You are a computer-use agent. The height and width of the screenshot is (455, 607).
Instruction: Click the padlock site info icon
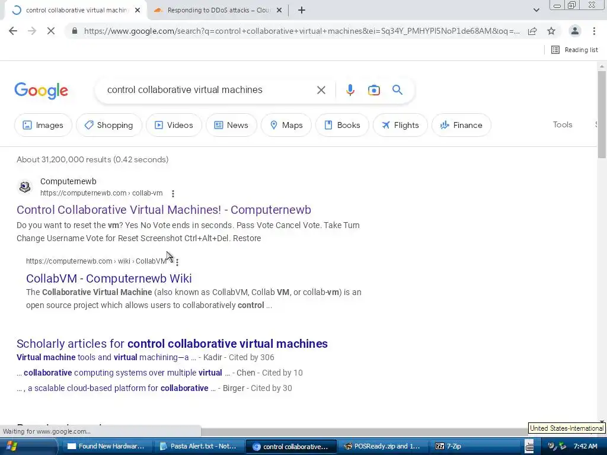pos(75,31)
